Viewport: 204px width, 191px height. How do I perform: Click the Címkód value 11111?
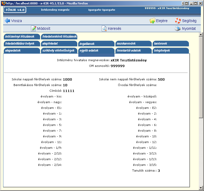pyautogui.click(x=69, y=91)
